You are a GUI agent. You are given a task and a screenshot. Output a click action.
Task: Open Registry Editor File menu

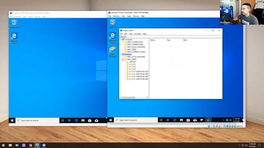coord(121,34)
